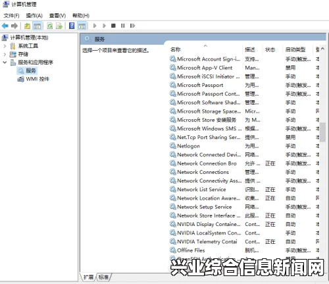Open the blue Help question mark icon
The width and height of the screenshot is (329, 284).
tap(72, 26)
